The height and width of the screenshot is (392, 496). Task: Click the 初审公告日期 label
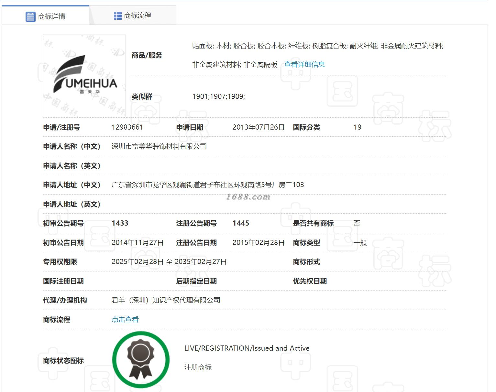coord(63,243)
